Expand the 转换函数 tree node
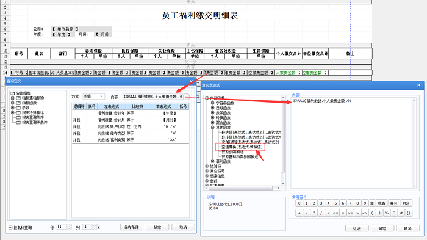This screenshot has width=427, height=240. point(213,118)
